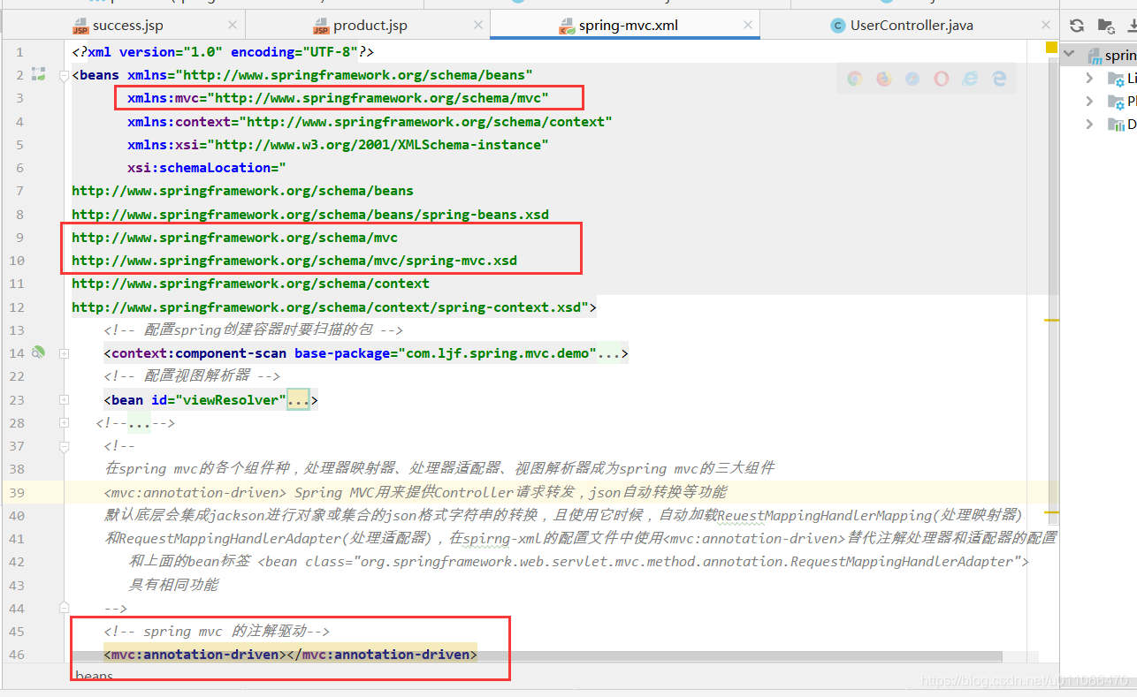Close the success.jsp tab
Image resolution: width=1137 pixels, height=697 pixels.
coord(232,25)
